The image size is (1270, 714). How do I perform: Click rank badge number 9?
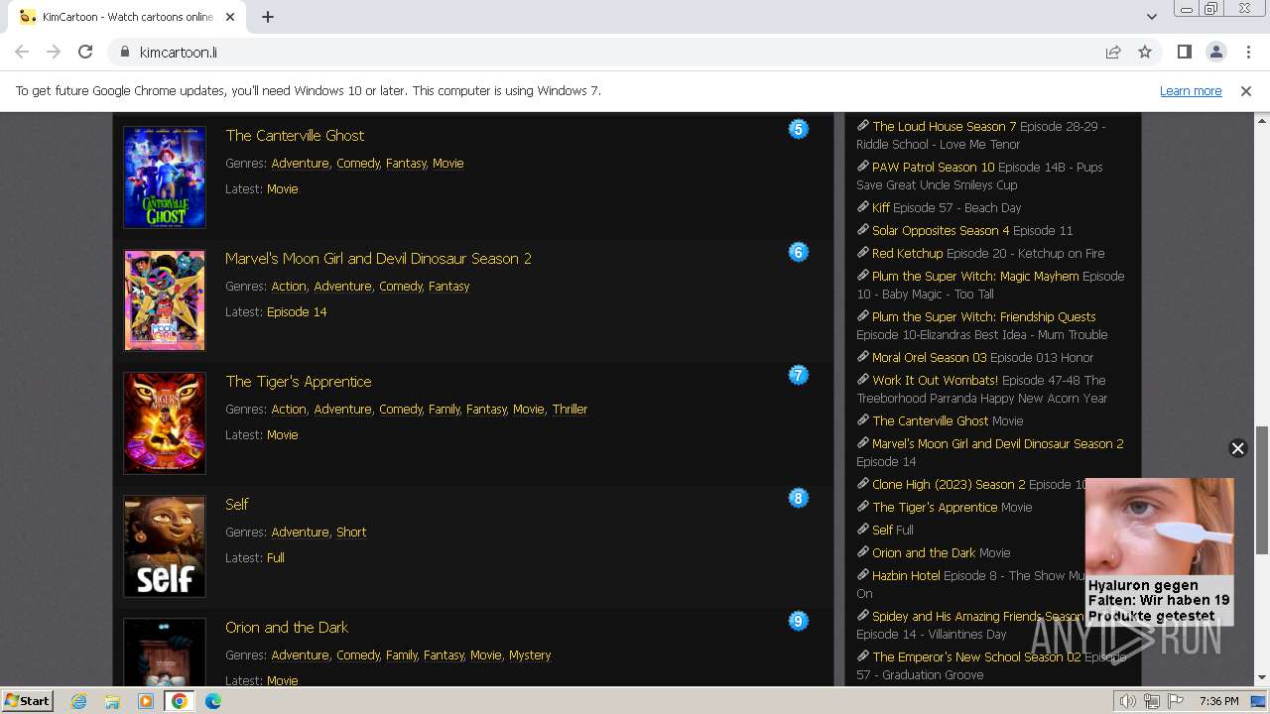coord(799,621)
